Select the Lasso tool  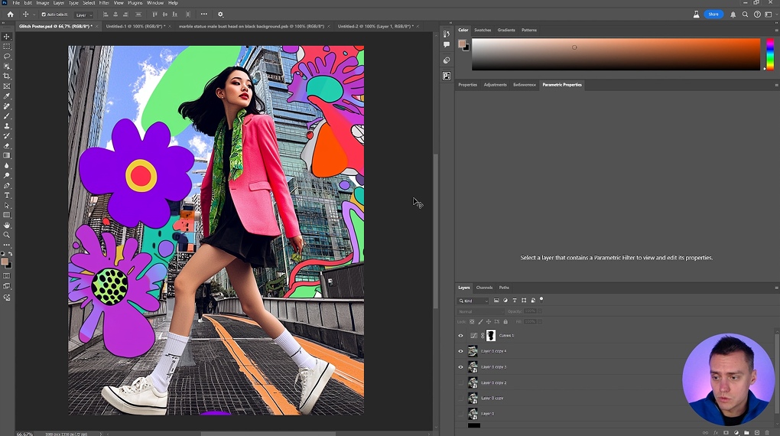pos(7,57)
